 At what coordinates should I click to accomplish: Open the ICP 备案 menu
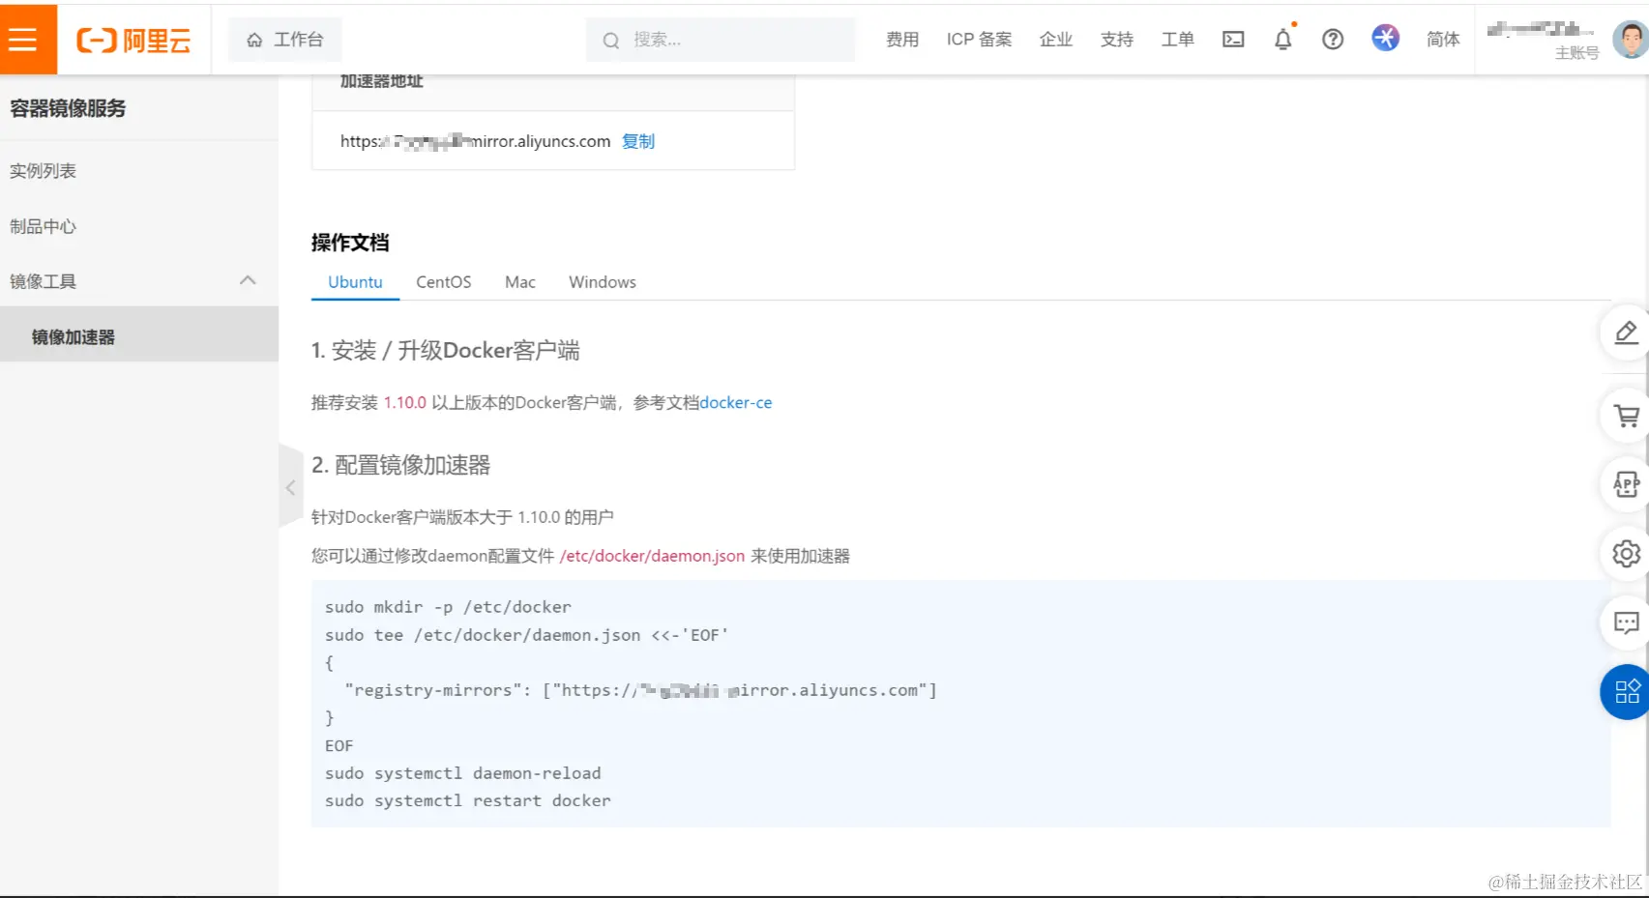(979, 40)
